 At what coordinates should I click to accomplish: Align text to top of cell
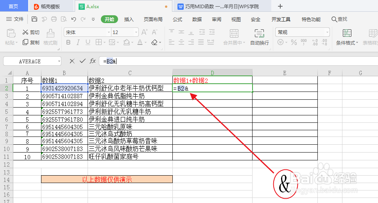172,32
